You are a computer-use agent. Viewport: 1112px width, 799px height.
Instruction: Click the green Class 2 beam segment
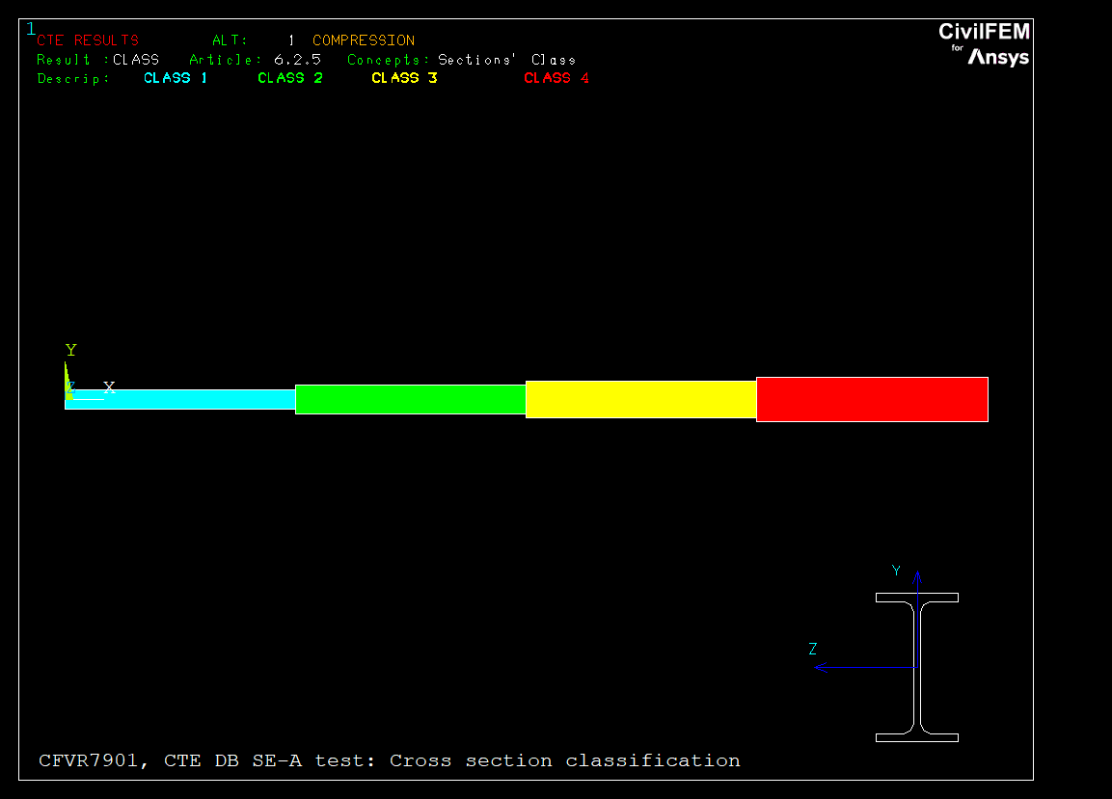(411, 399)
